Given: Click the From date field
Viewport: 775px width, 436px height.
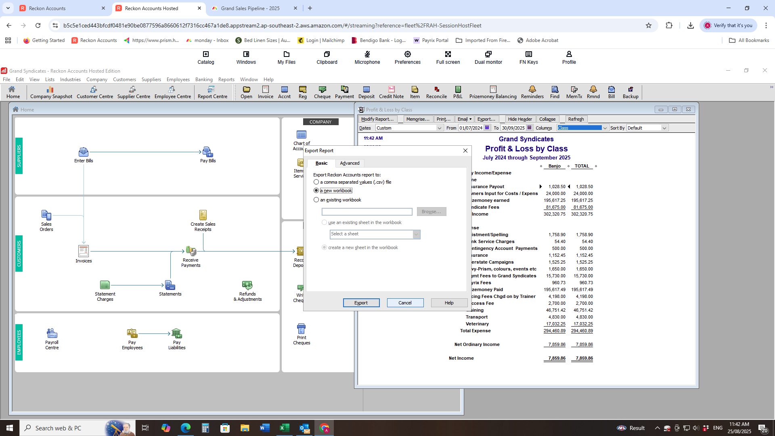Looking at the screenshot, I should (x=471, y=128).
